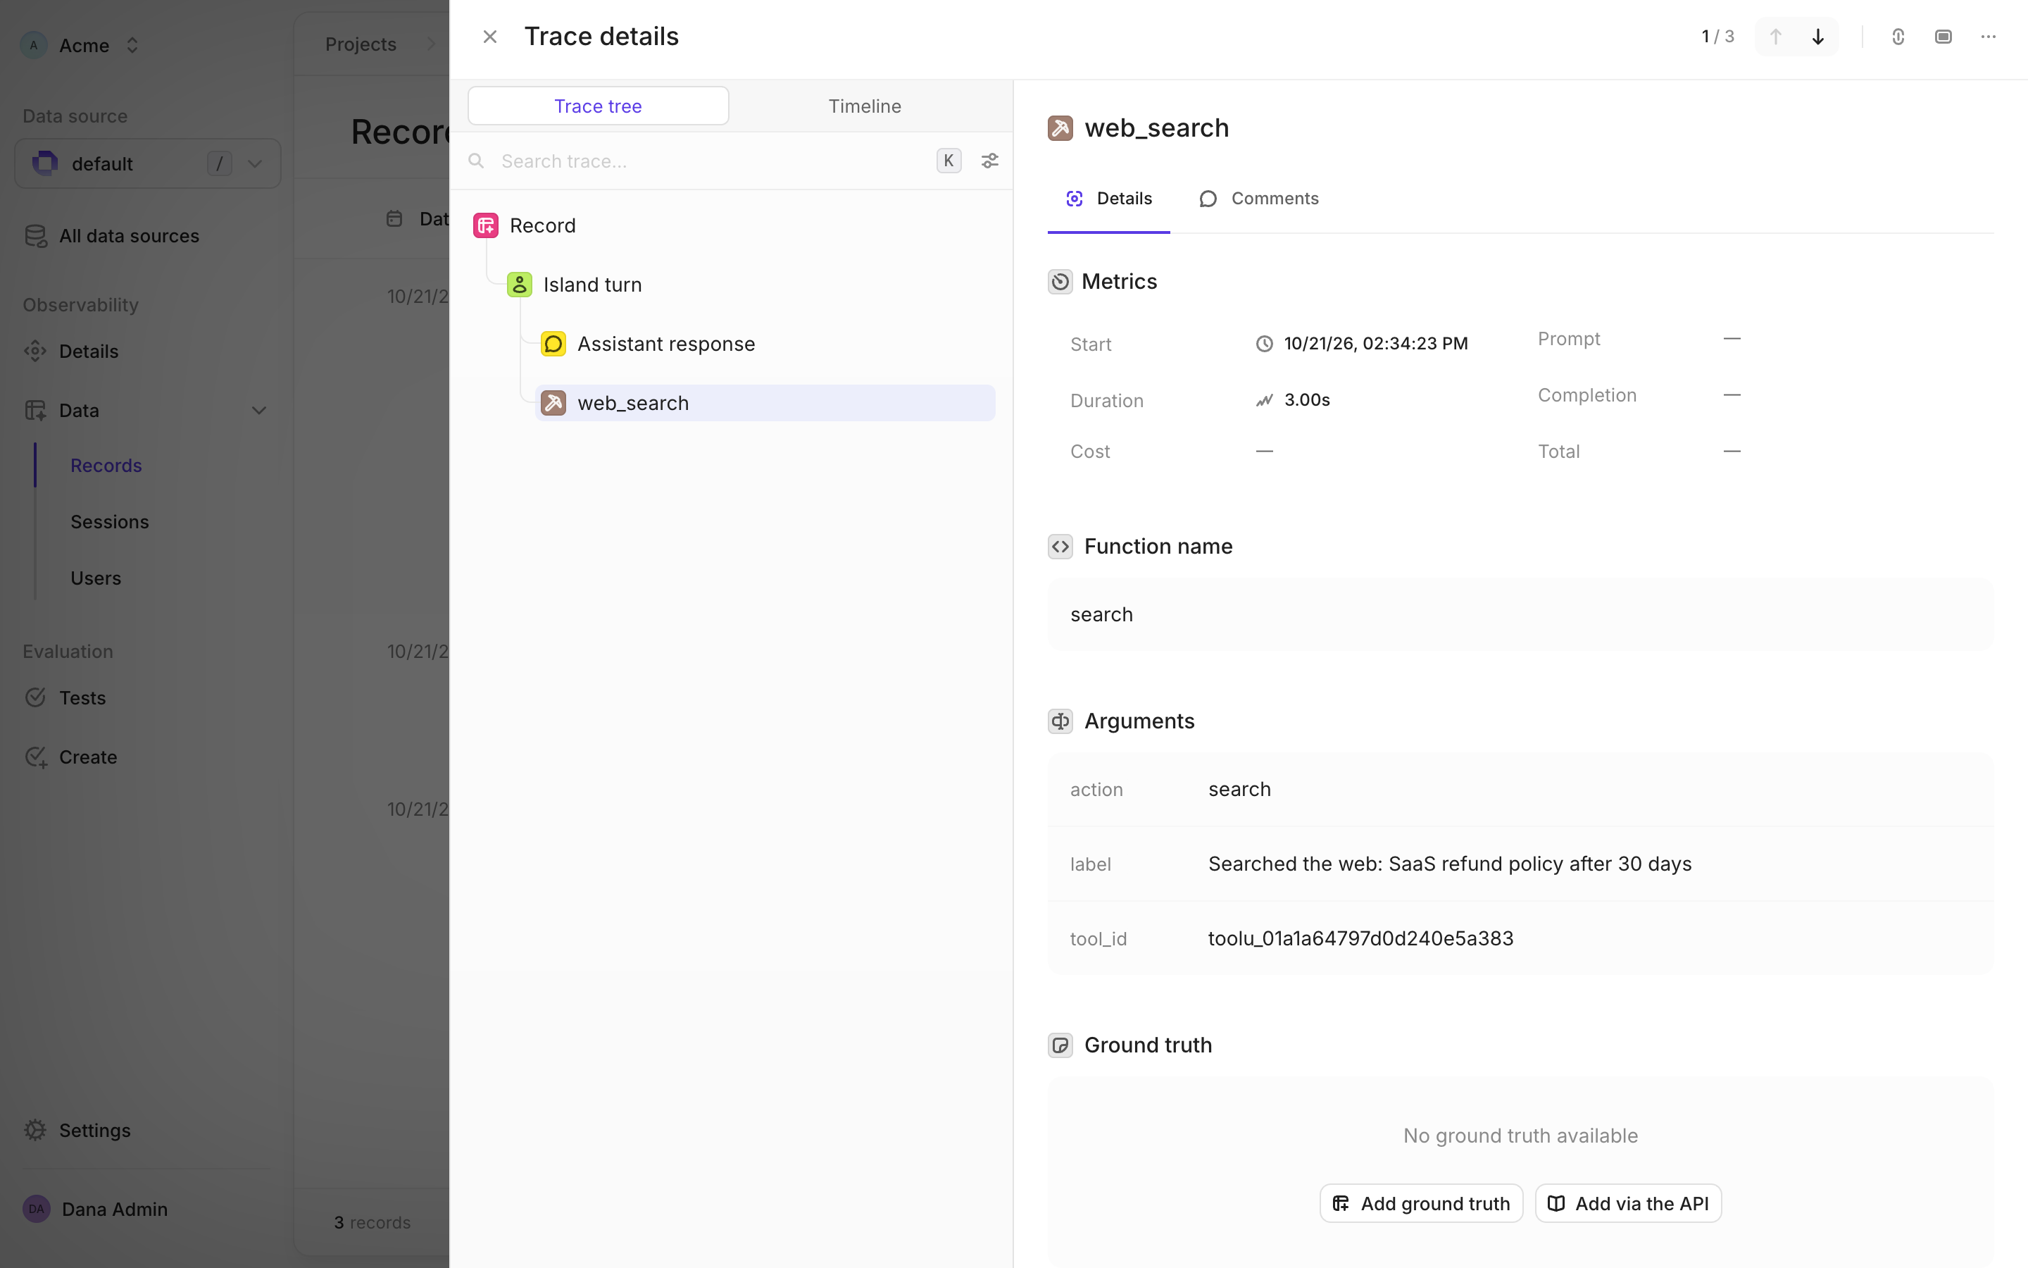Click the duration value 3.00s

tap(1306, 400)
